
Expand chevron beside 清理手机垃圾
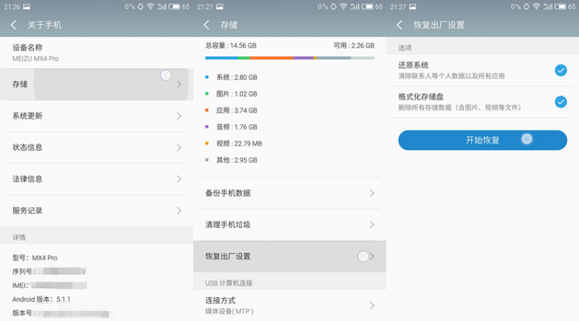[x=372, y=225]
